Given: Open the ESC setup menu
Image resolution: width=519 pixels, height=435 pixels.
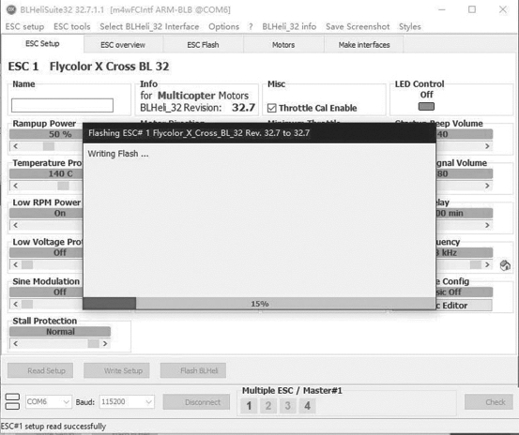Looking at the screenshot, I should pos(24,27).
